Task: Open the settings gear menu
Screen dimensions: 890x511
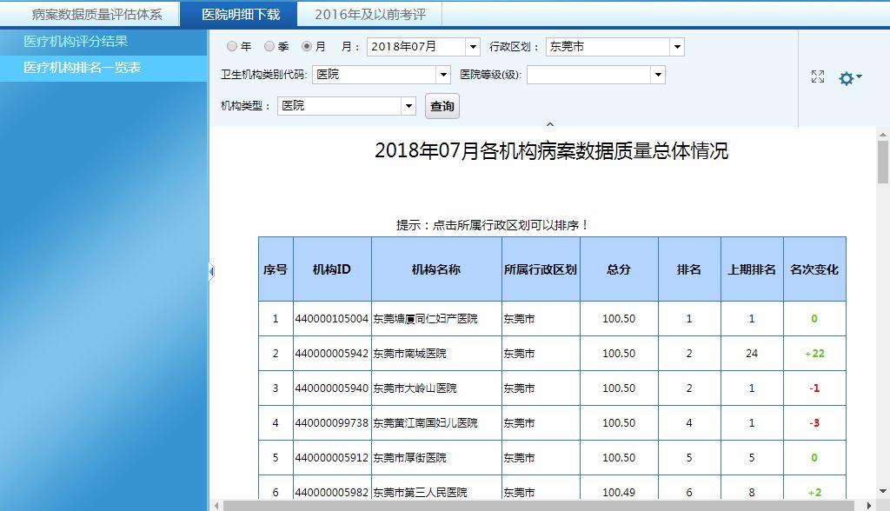Action: (847, 78)
